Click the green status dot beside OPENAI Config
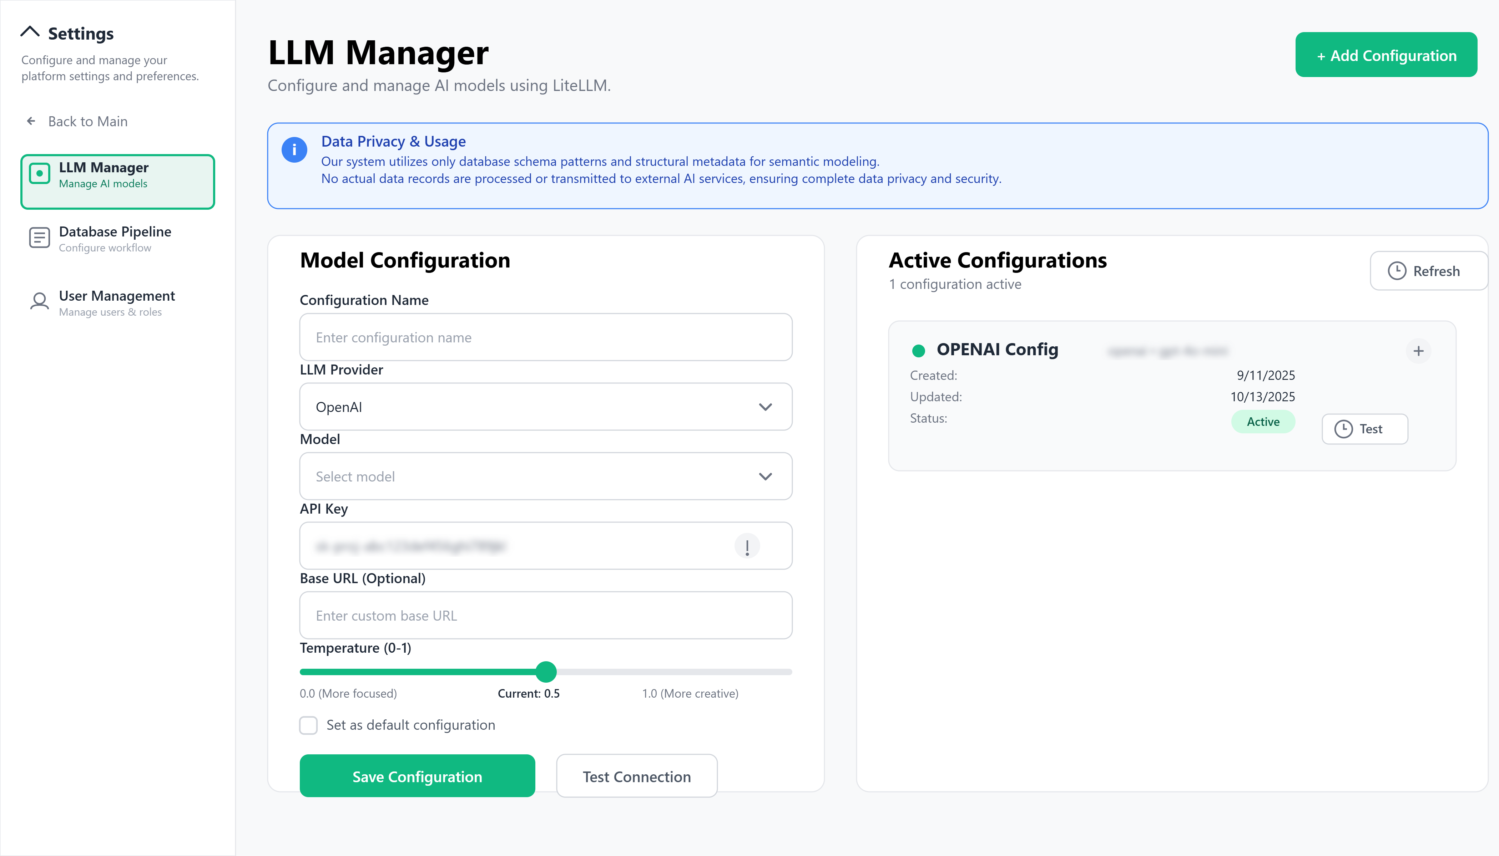1499x856 pixels. coord(918,351)
